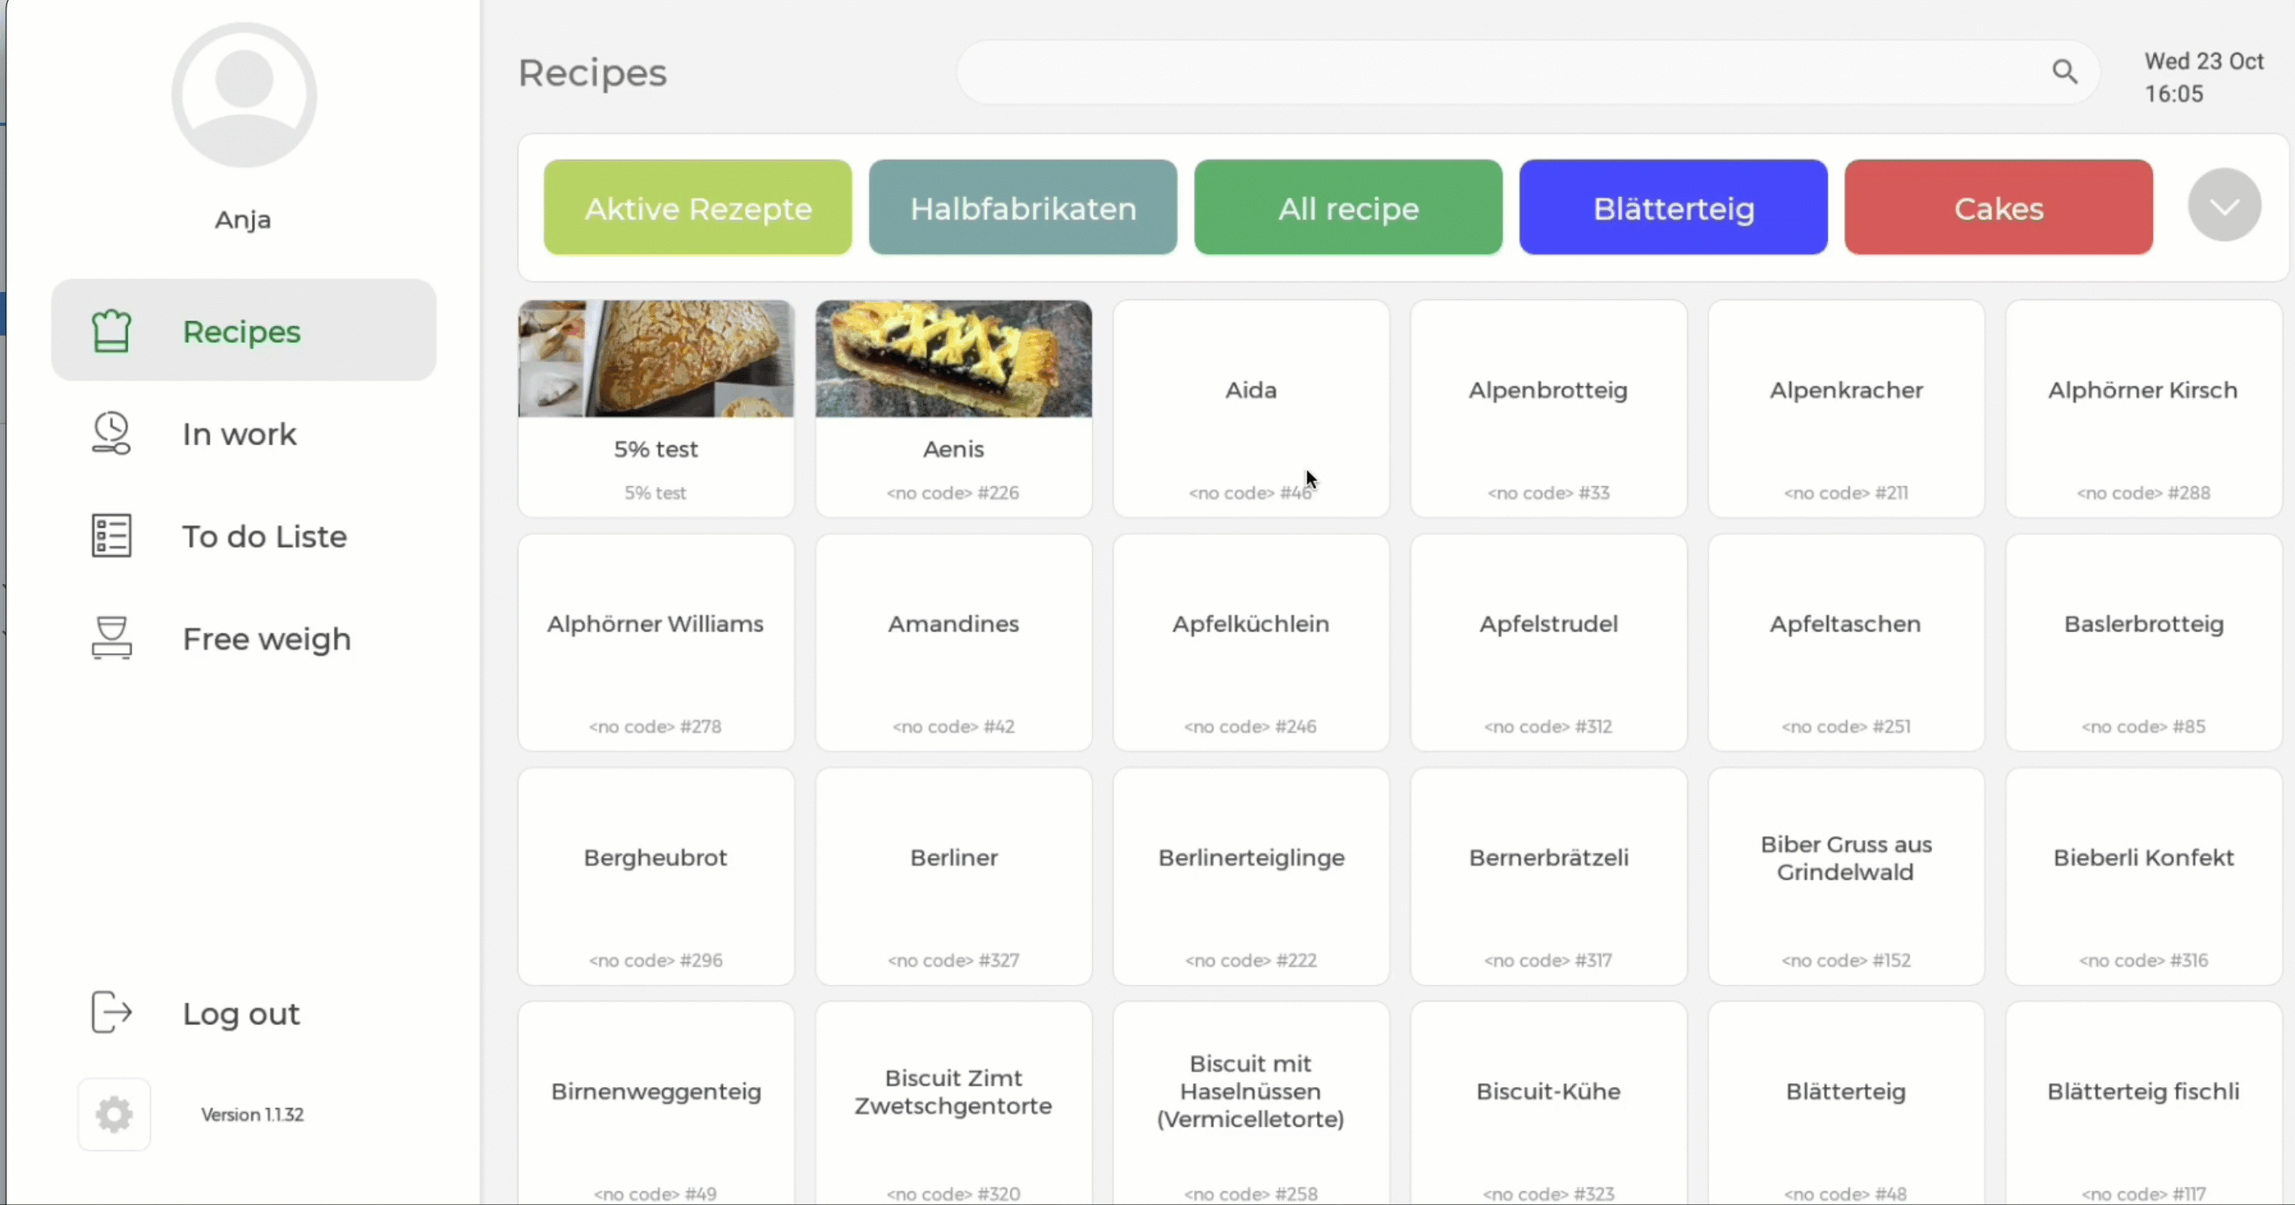Open the Berlinerteiglinge recipe card
The image size is (2295, 1205).
click(1251, 878)
